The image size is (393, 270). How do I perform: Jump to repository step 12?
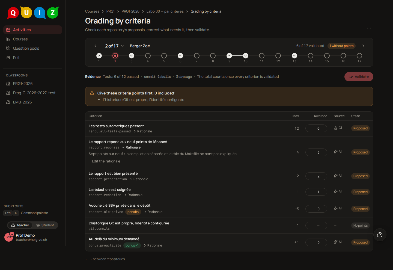point(278,56)
